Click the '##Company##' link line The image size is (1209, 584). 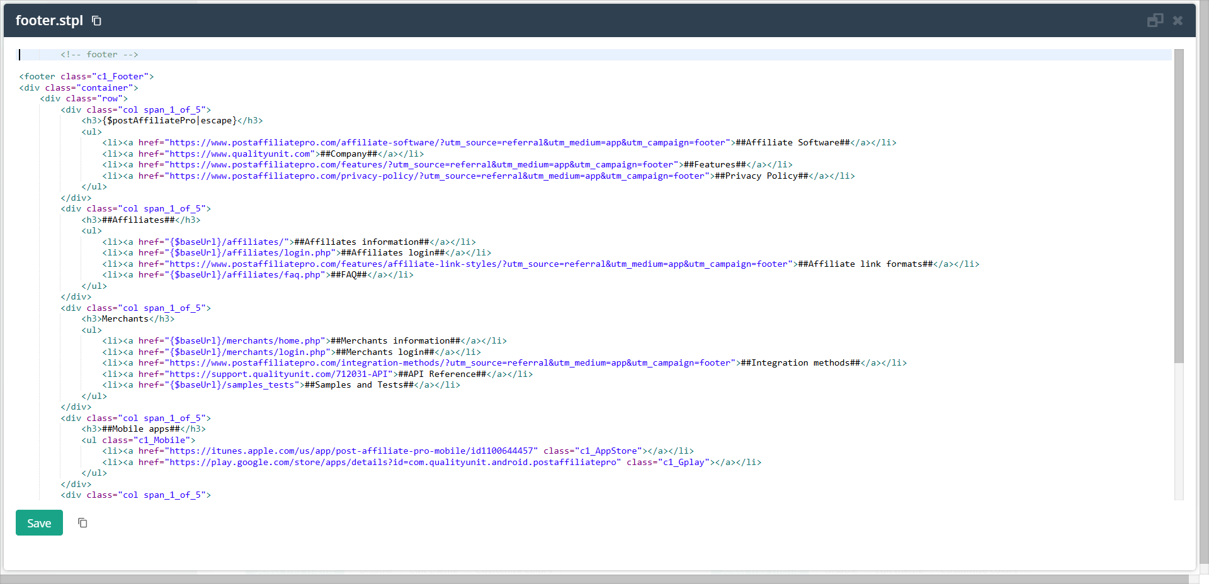263,154
